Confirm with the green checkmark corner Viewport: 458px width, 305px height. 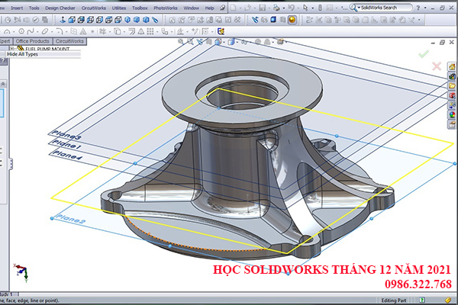[x=424, y=54]
